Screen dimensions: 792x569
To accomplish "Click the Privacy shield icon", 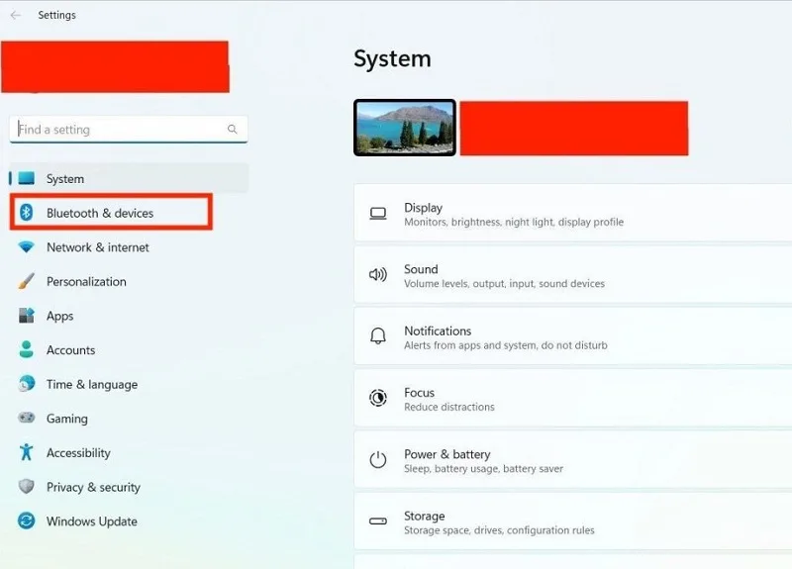I will click(x=27, y=486).
